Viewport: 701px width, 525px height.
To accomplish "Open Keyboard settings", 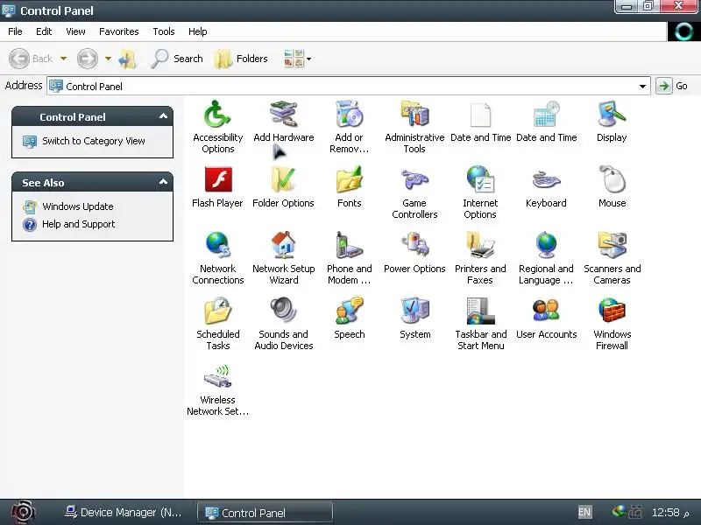I will 546,186.
